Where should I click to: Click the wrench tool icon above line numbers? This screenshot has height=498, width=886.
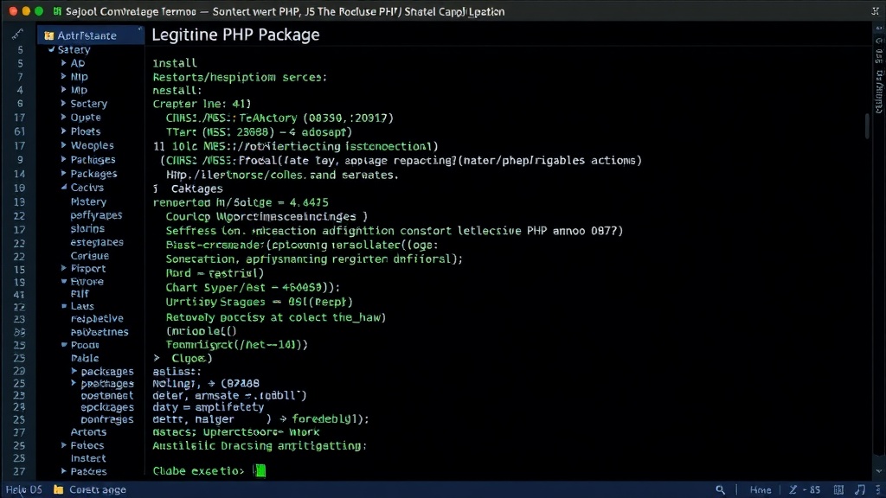pyautogui.click(x=17, y=35)
